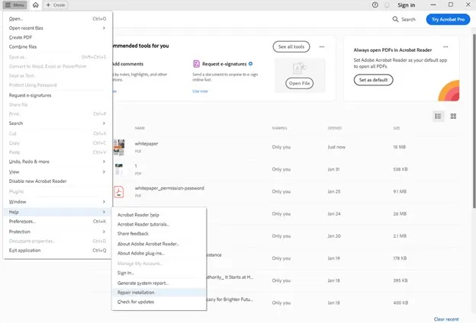Click the Help menu entry
Screen dimensions: 476x323
tap(57, 212)
